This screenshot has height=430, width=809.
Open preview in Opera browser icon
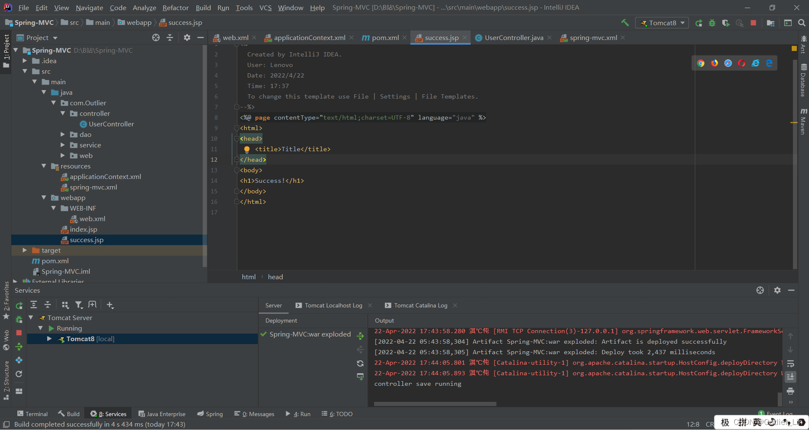tap(742, 63)
